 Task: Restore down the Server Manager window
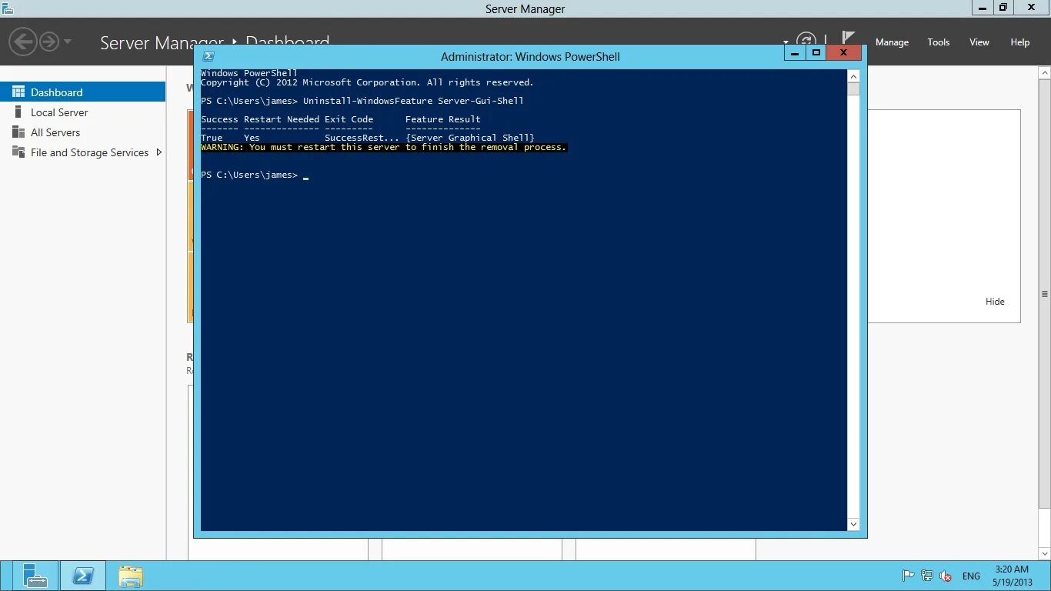1003,8
